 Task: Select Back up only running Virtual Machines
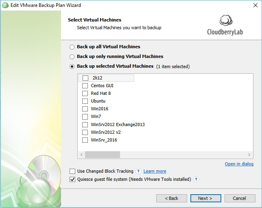(x=72, y=57)
